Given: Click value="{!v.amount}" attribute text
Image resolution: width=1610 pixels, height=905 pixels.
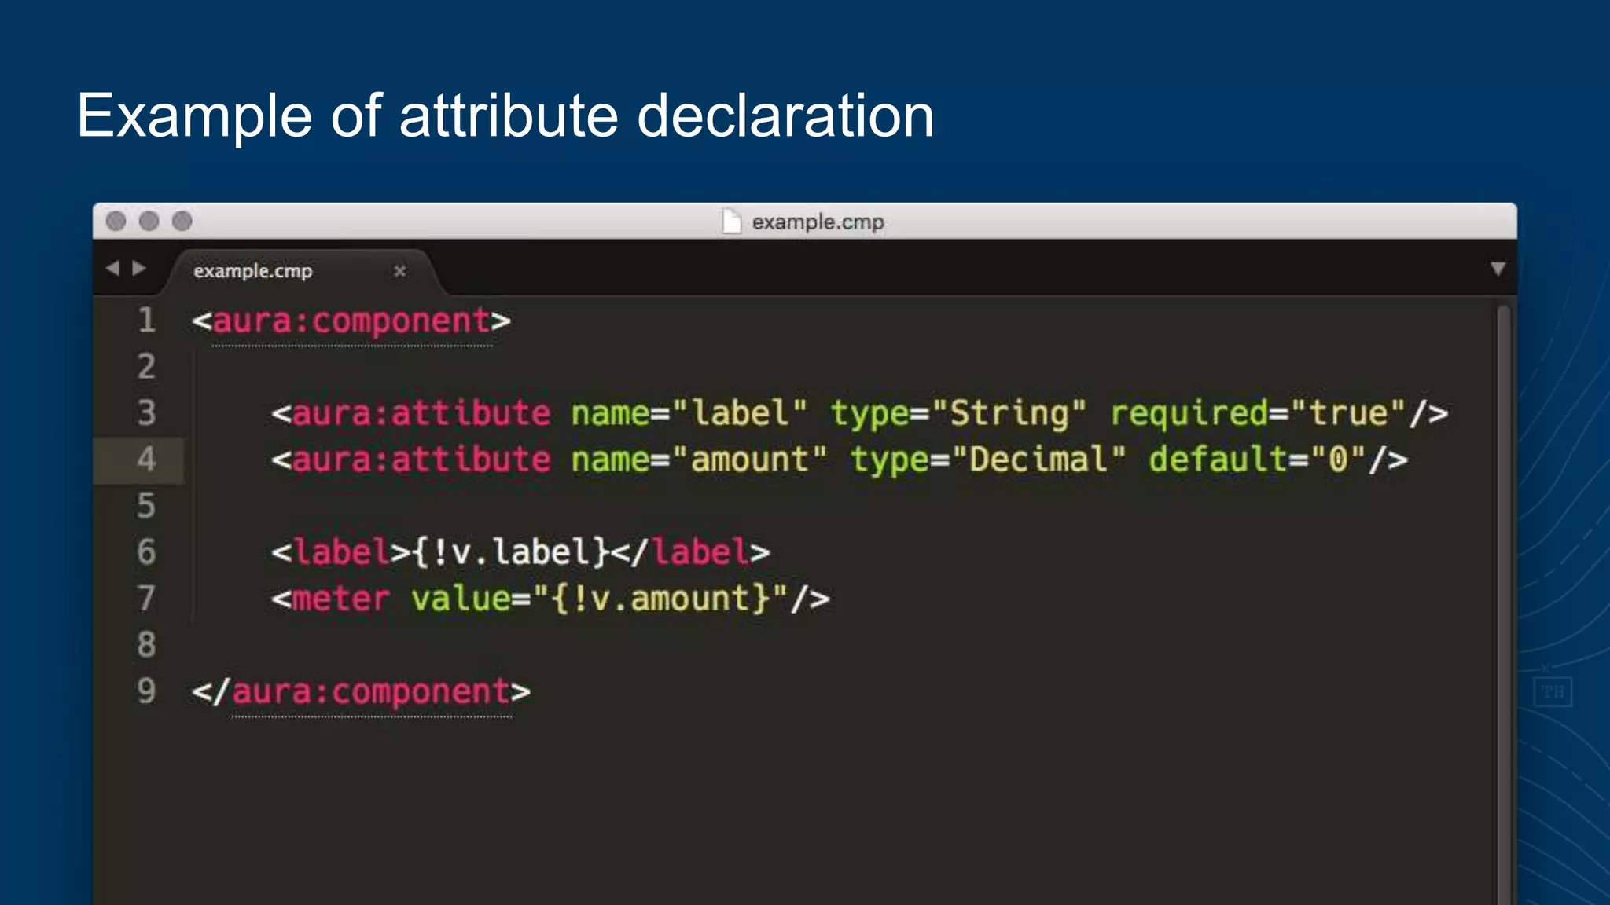Looking at the screenshot, I should [599, 599].
